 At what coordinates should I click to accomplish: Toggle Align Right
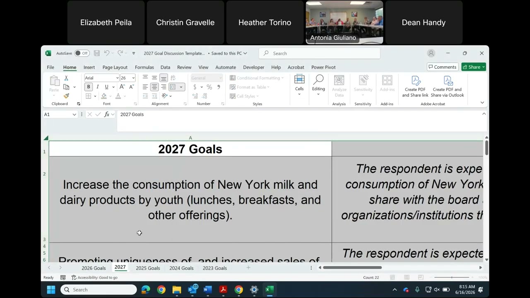(164, 87)
